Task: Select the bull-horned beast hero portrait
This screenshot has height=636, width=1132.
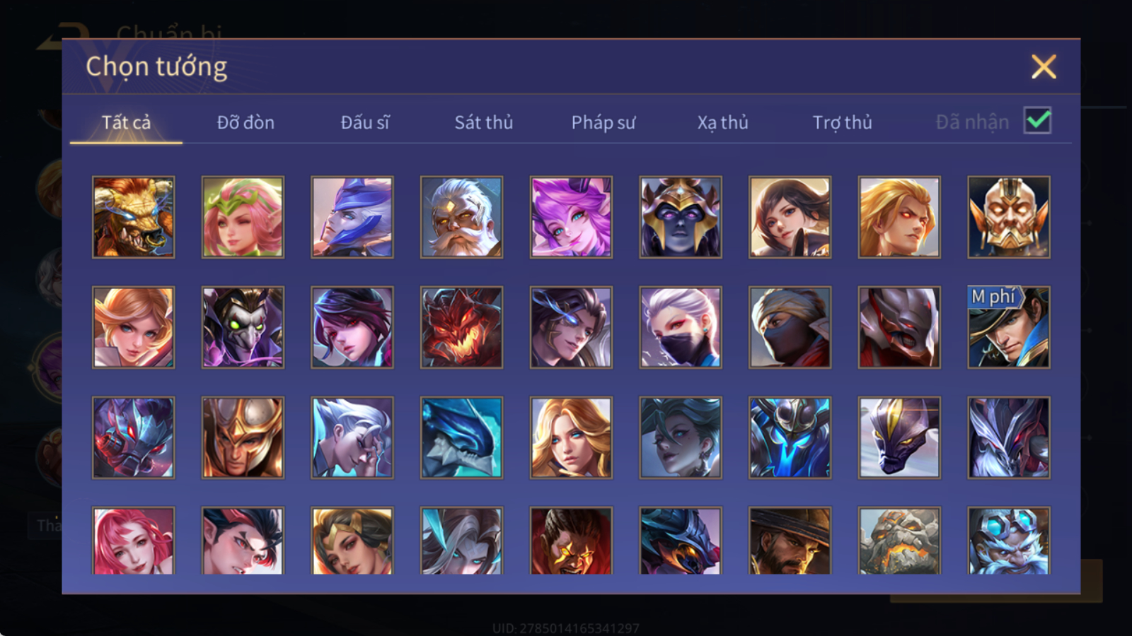Action: click(x=133, y=217)
